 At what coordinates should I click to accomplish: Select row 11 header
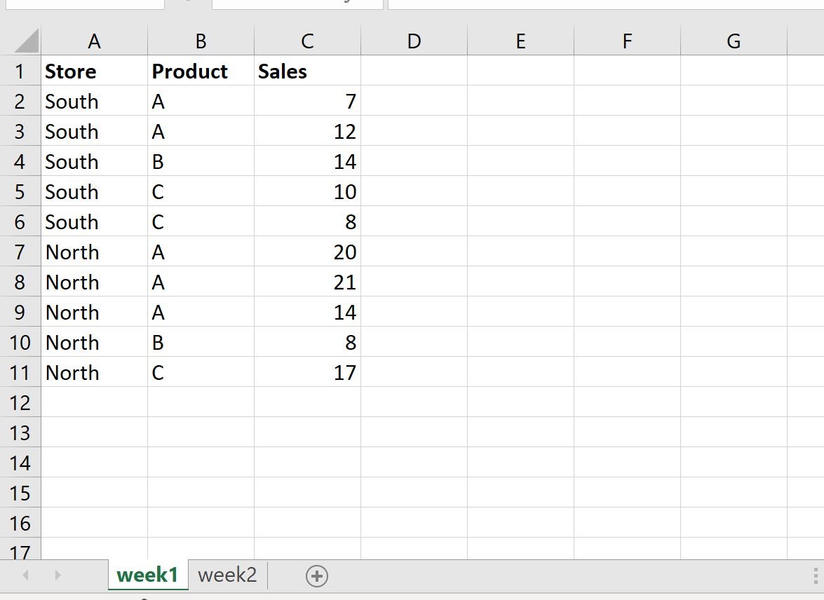20,372
